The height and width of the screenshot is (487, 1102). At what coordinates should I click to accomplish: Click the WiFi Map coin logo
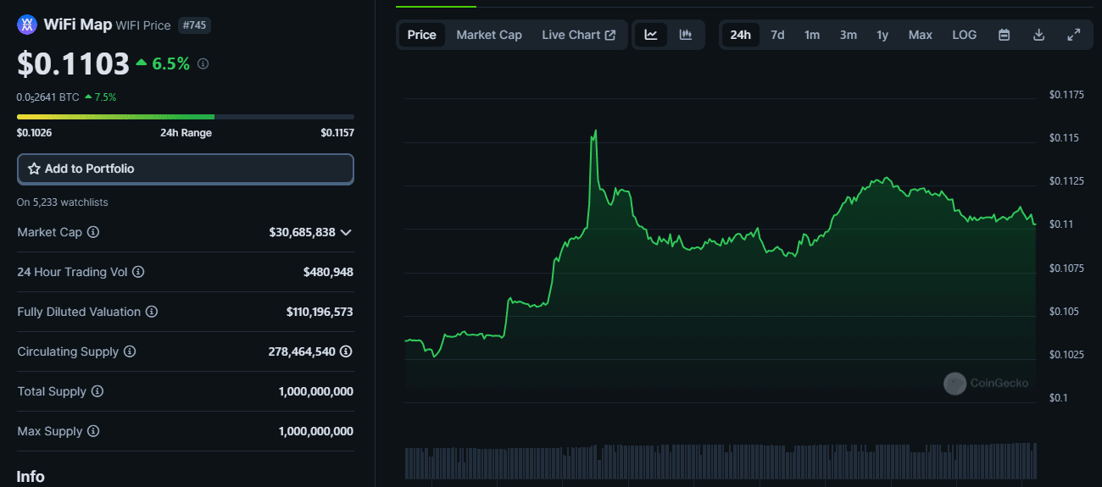27,25
